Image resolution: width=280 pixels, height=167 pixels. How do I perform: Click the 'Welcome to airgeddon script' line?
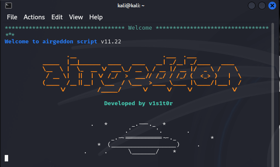click(x=51, y=42)
